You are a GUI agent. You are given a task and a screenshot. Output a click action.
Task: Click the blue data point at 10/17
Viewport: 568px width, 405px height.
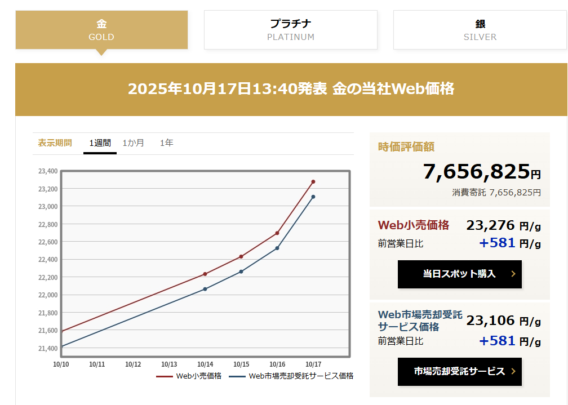[x=313, y=197]
